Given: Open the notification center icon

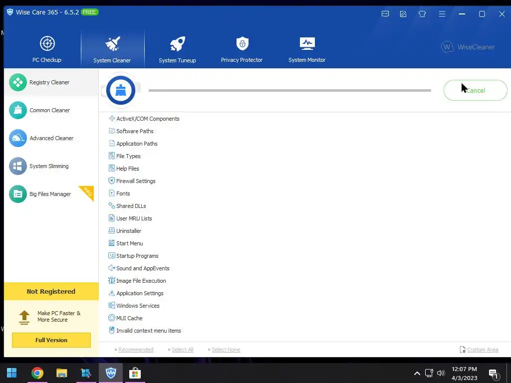Looking at the screenshot, I should click(494, 374).
